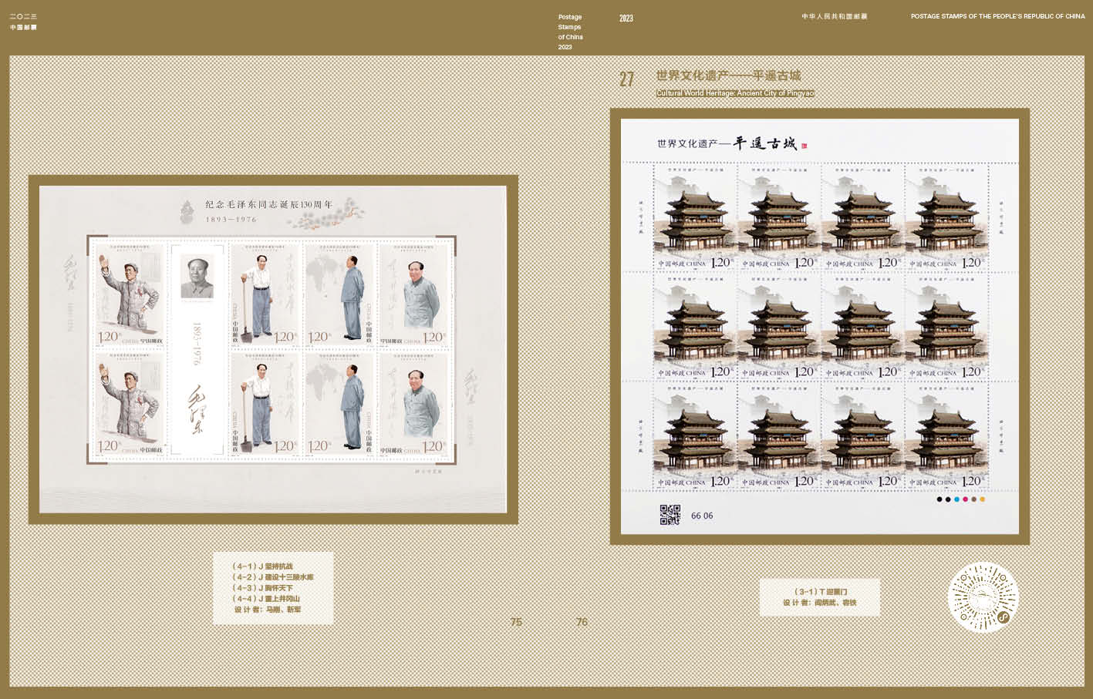Click the square QR code on the Pingyao sheet

click(670, 515)
